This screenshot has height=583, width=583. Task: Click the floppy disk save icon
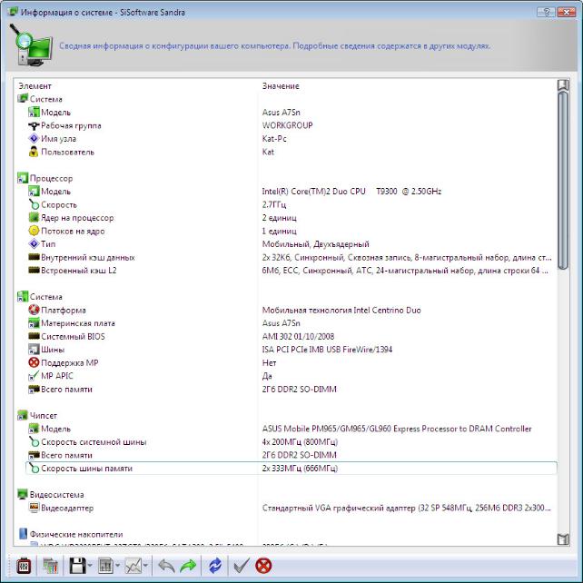coord(78,566)
